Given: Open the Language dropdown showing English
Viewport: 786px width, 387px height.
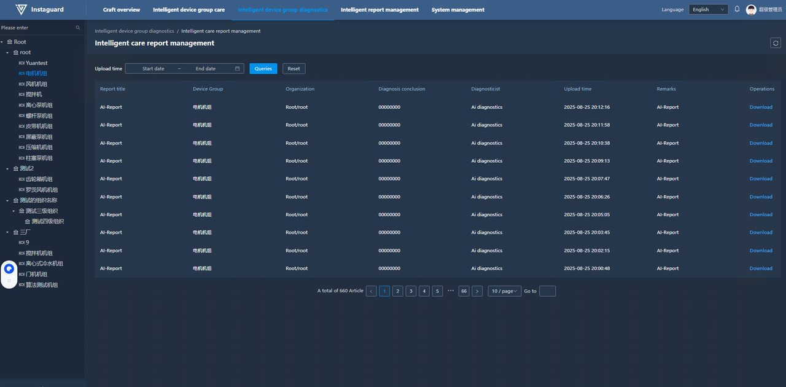Looking at the screenshot, I should pyautogui.click(x=708, y=10).
